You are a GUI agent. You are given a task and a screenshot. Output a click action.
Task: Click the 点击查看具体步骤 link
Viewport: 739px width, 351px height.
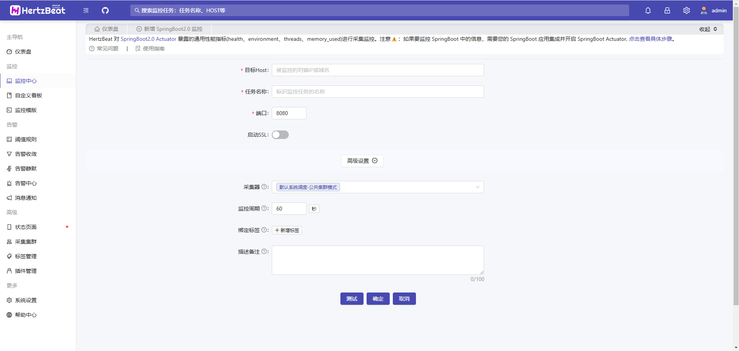[650, 39]
